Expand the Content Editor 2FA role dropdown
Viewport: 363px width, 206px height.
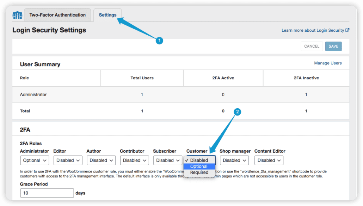(269, 160)
